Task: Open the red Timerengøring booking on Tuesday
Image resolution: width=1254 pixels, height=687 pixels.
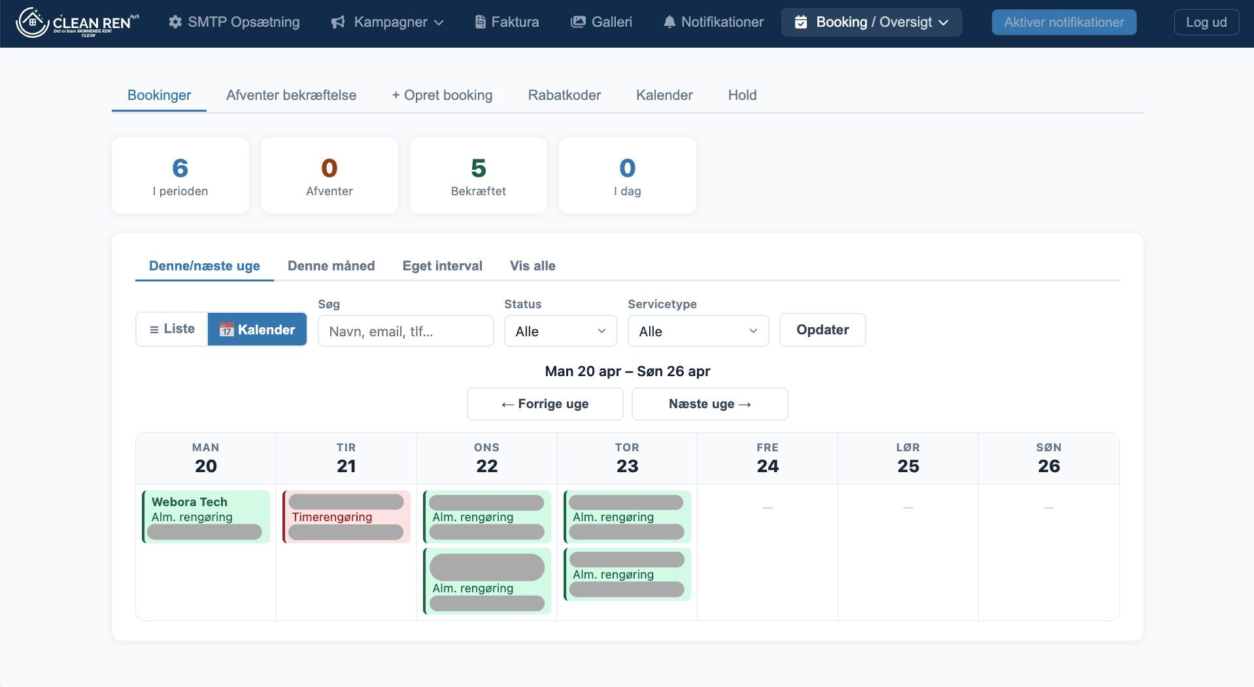Action: coord(347,517)
